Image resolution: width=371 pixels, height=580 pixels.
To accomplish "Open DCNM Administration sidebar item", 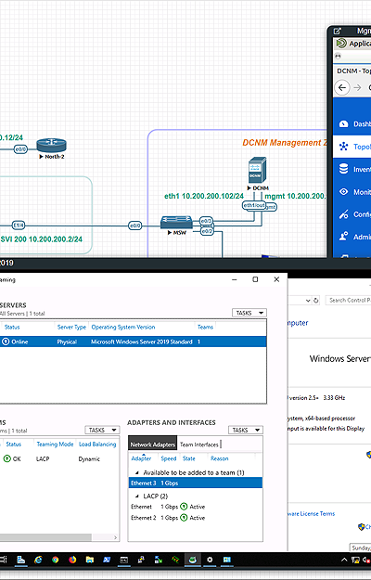I will coord(352,237).
